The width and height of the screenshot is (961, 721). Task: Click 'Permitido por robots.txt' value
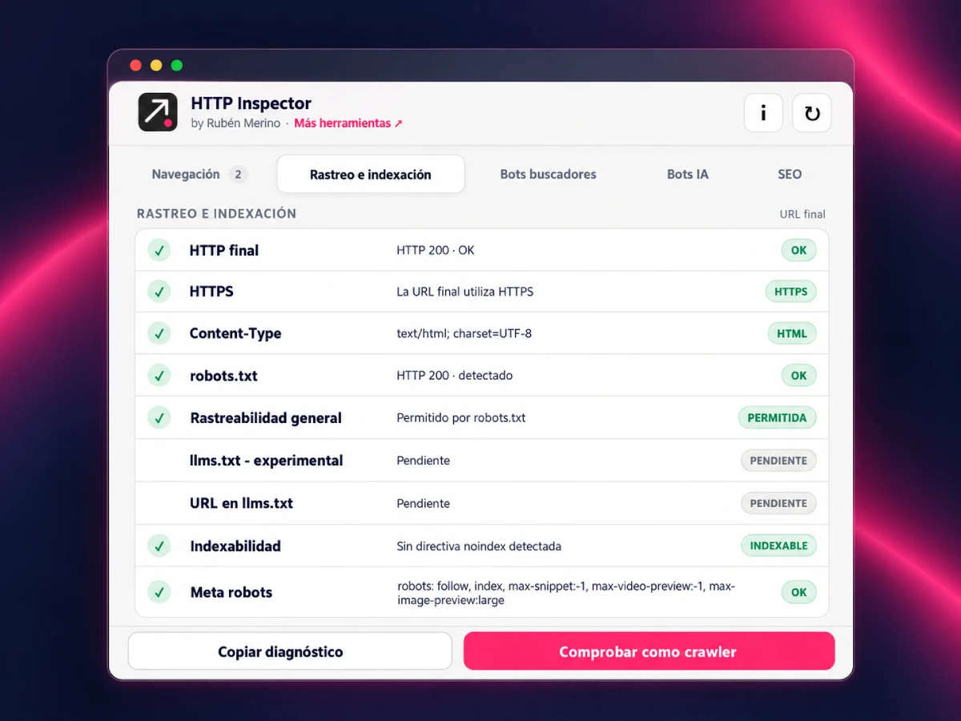click(461, 417)
